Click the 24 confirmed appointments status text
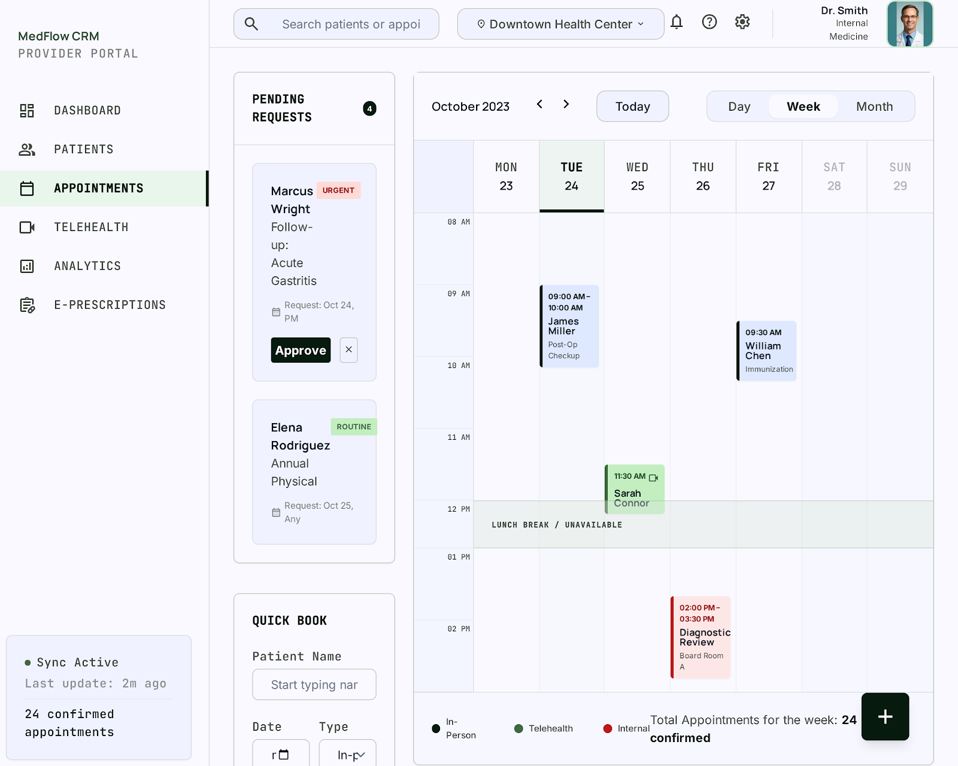Image resolution: width=958 pixels, height=766 pixels. click(x=69, y=723)
